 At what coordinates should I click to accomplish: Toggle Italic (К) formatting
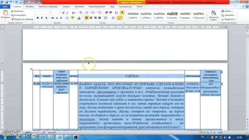tap(42, 18)
